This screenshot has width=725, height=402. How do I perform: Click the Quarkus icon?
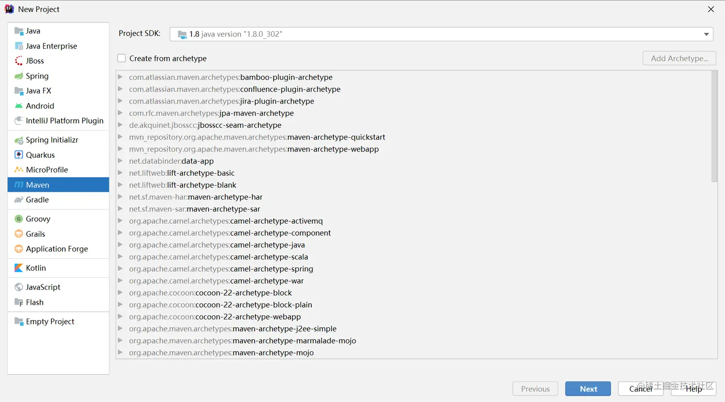click(19, 155)
